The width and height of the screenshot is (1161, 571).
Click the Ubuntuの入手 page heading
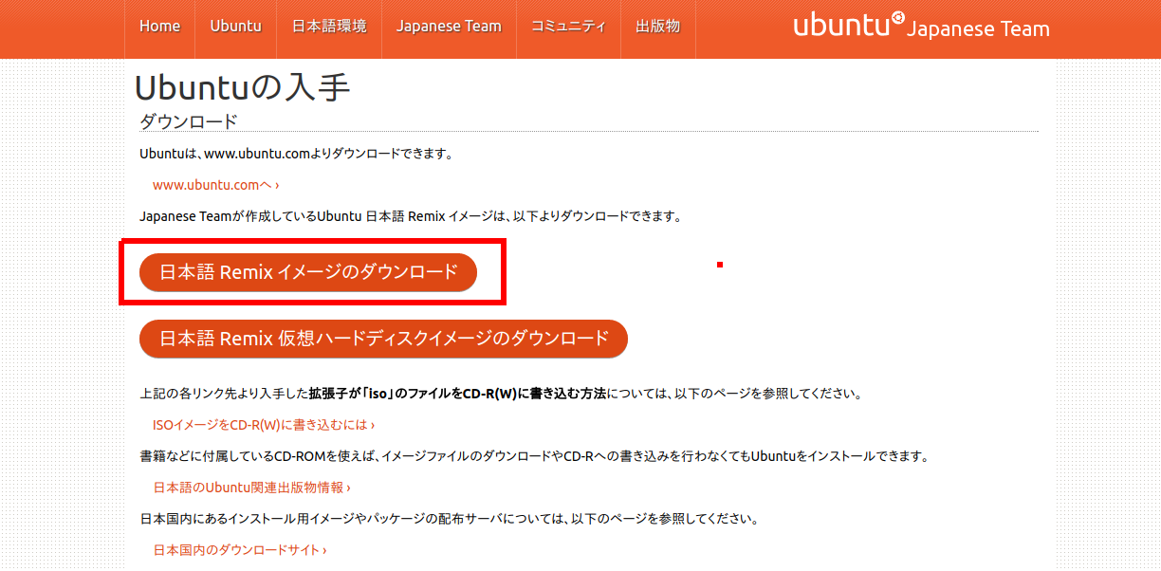(x=243, y=87)
